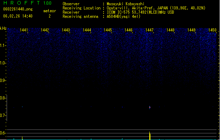Click the HROFFT 1.0.0 title text
This screenshot has height=140, width=220.
pos(27,3)
